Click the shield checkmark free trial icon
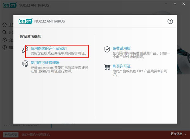 click(x=107, y=49)
